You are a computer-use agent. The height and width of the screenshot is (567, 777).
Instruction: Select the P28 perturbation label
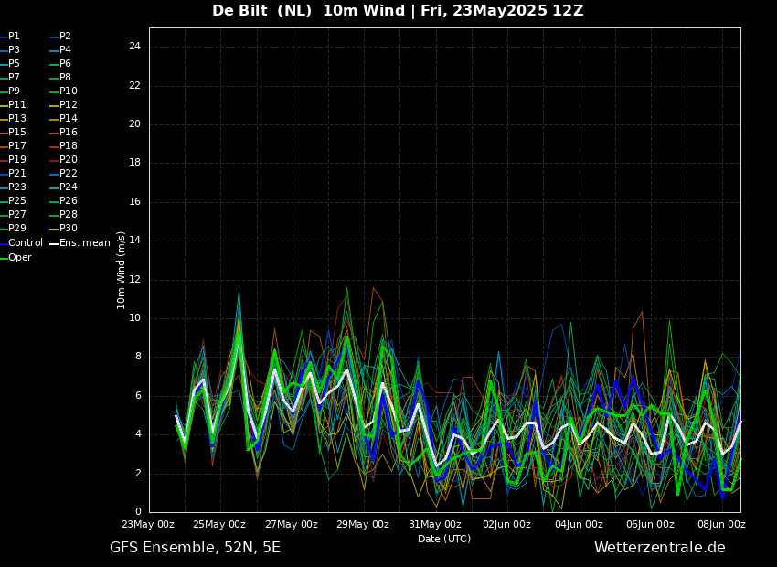[x=69, y=214]
